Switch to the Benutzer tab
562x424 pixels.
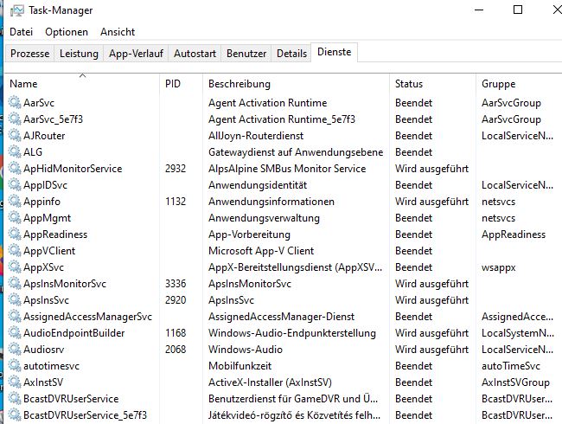(246, 54)
